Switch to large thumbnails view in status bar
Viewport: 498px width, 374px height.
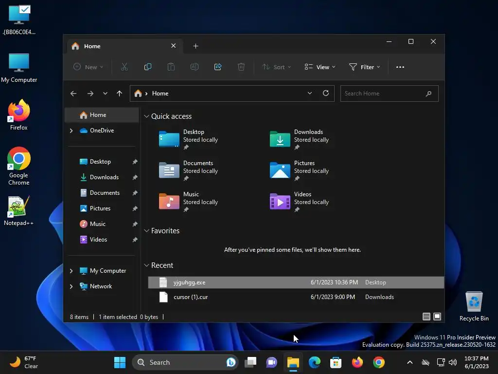(x=437, y=317)
